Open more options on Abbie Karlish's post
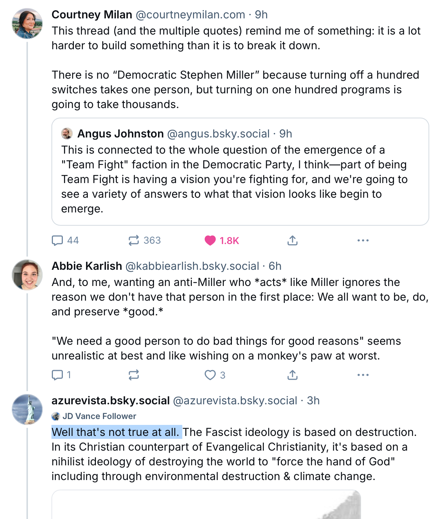 point(363,375)
